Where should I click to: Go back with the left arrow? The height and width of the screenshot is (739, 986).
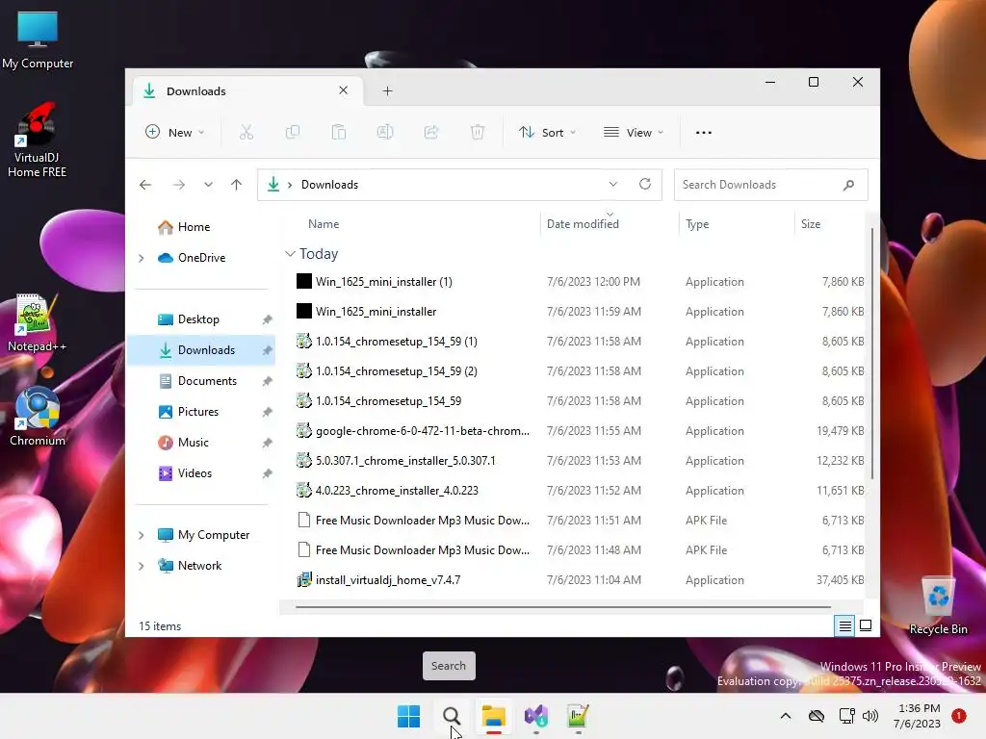(x=145, y=185)
